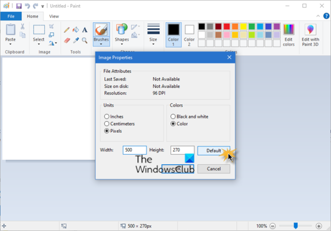
Task: Select the Text tool
Action: point(85,30)
